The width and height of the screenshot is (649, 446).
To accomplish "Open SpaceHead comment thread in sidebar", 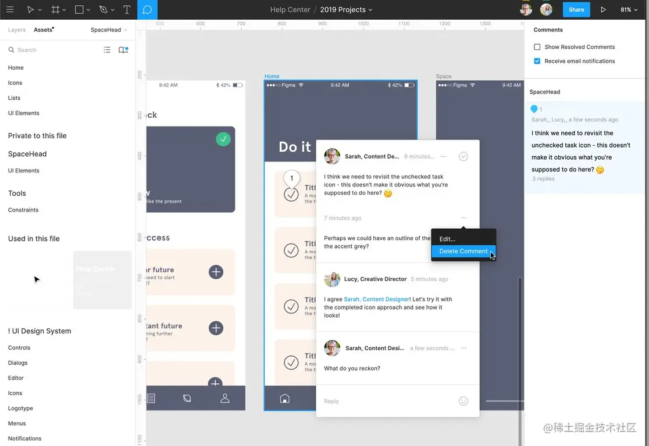I will coord(584,148).
